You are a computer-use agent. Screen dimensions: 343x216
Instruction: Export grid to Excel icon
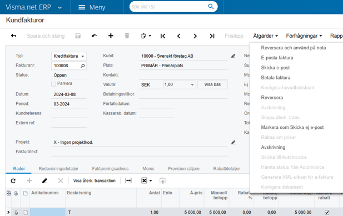click(144, 180)
